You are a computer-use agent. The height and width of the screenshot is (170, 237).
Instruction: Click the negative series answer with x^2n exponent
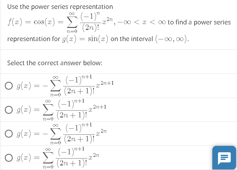(x=65, y=134)
